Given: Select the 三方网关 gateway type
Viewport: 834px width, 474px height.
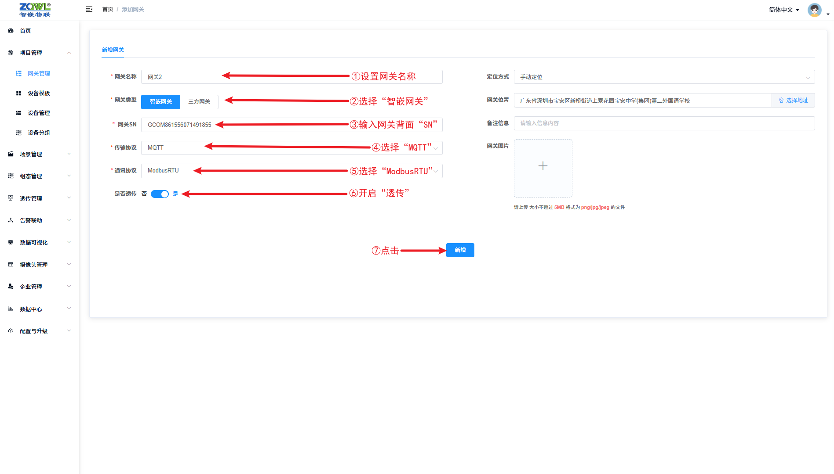Looking at the screenshot, I should tap(199, 102).
